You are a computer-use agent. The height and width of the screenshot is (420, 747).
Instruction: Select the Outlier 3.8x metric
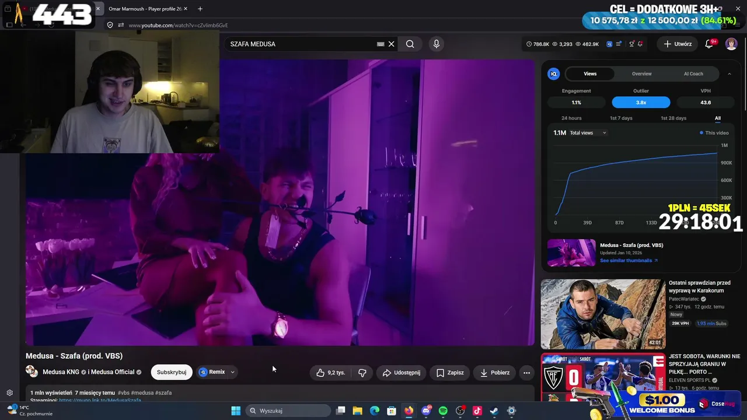pyautogui.click(x=641, y=103)
